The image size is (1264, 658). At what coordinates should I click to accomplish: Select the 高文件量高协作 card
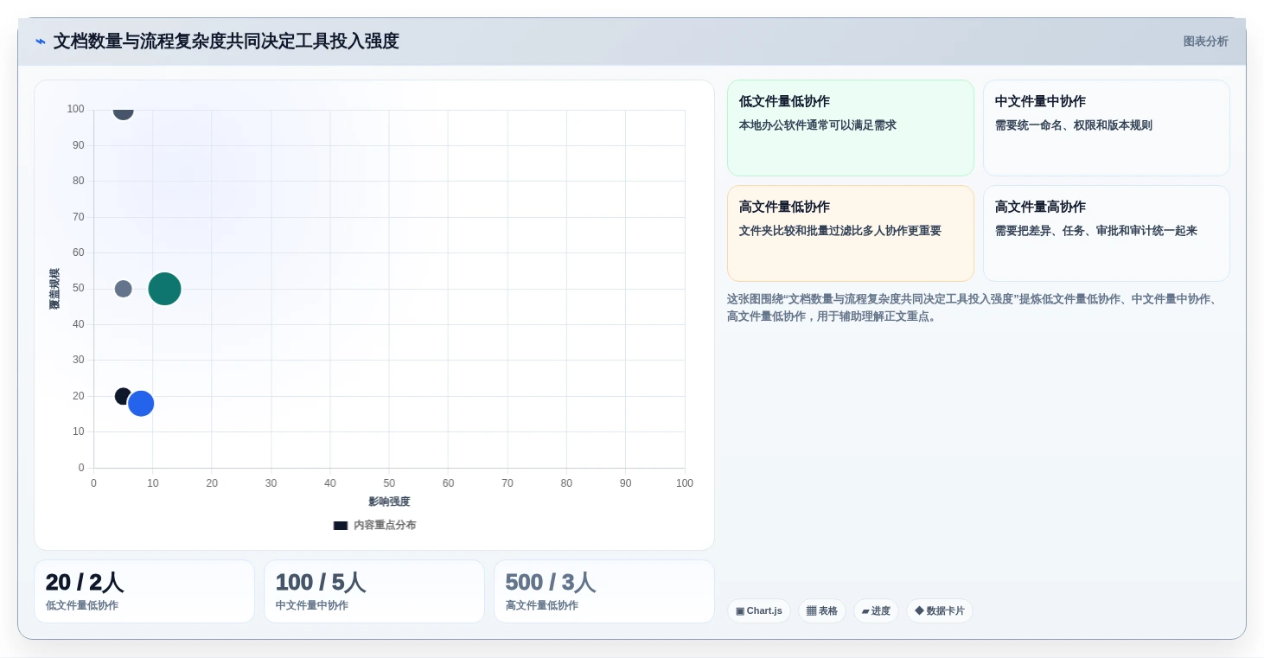tap(1107, 233)
